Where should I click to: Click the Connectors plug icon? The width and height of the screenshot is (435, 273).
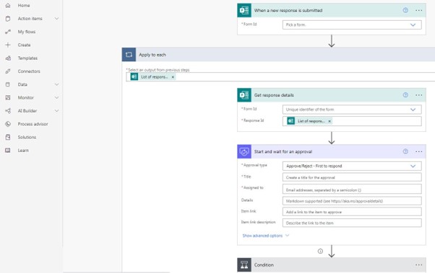coord(8,71)
